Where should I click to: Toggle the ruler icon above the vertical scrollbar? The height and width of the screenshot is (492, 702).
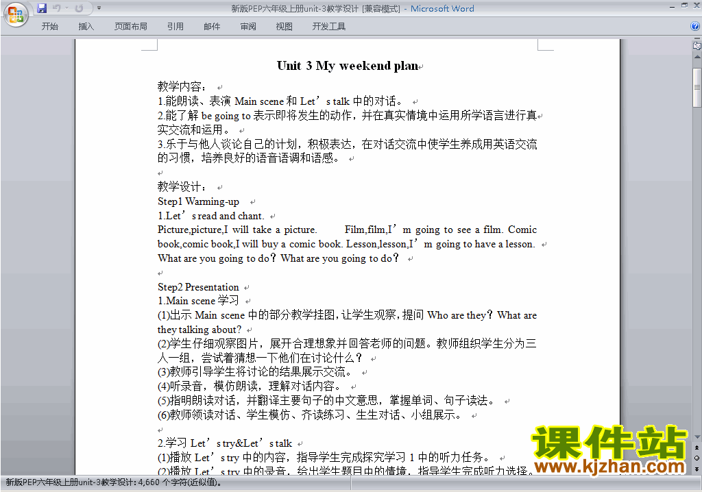click(697, 46)
